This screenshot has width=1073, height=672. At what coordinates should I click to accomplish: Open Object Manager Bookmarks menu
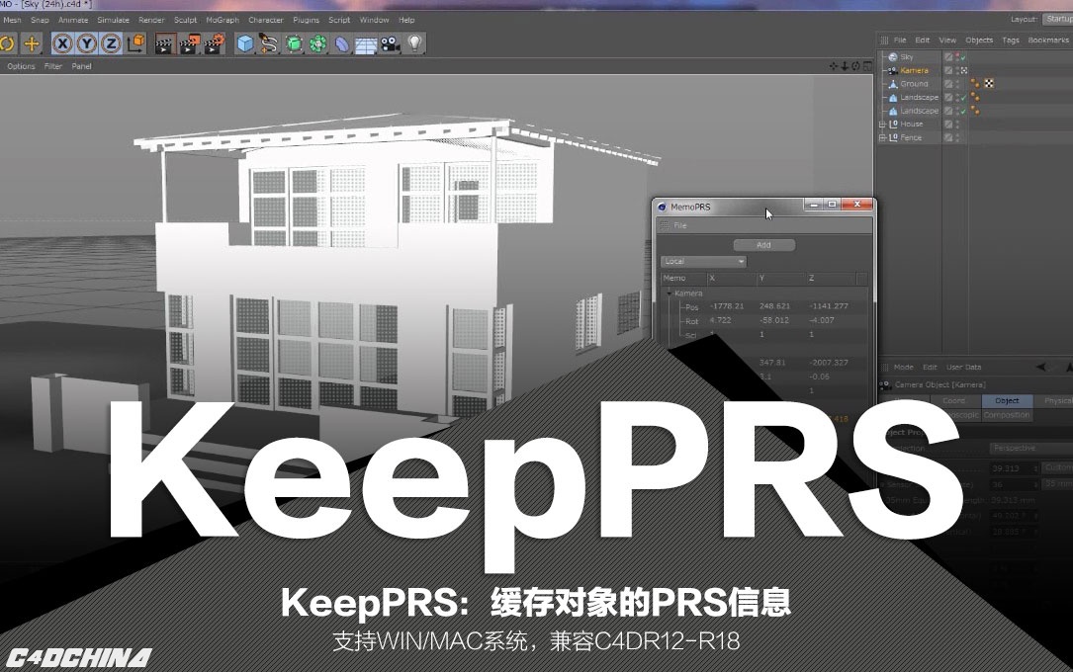coord(1048,41)
